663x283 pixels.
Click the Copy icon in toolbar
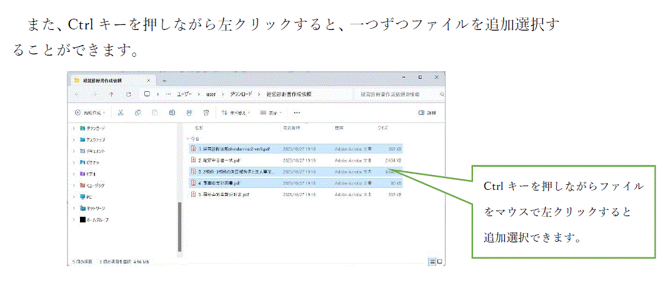(x=137, y=113)
